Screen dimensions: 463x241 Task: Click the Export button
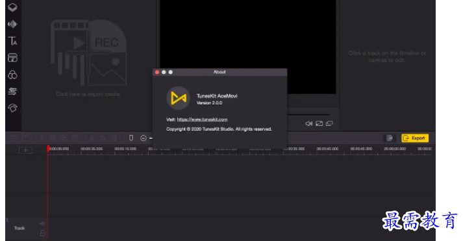pos(415,138)
